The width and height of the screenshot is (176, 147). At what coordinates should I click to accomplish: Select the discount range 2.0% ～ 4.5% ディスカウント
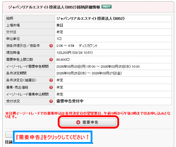coord(77,46)
